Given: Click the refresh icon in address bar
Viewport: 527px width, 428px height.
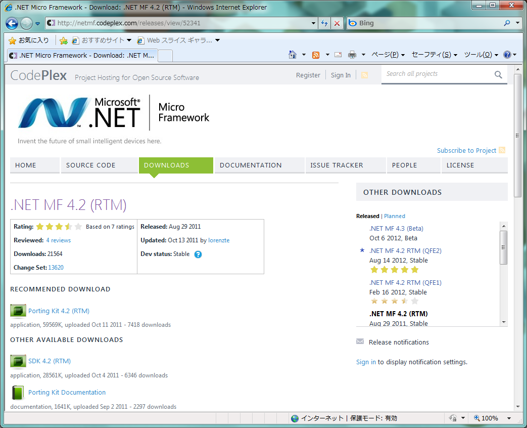Looking at the screenshot, I should [324, 23].
